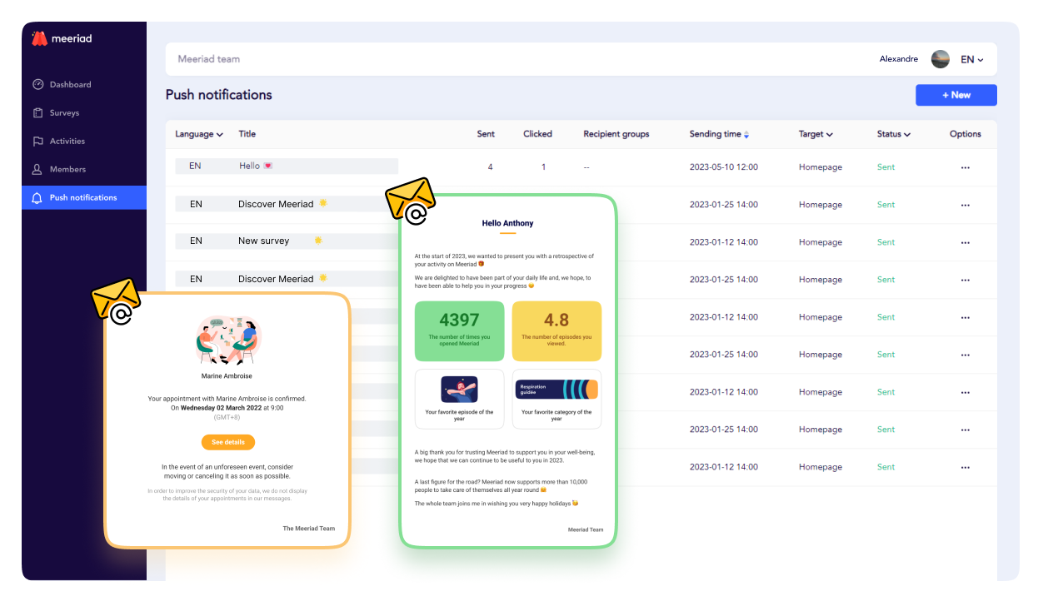Open the Surveys section
This screenshot has height=606, width=1043.
click(57, 113)
